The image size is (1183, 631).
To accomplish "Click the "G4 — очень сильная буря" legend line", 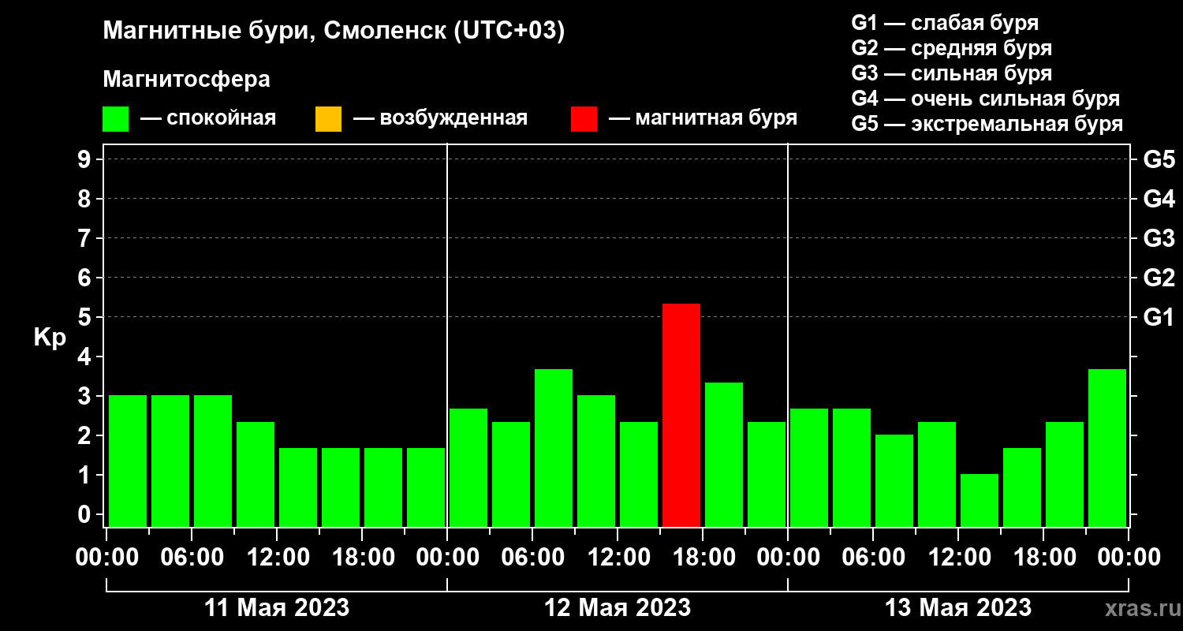I will click(x=986, y=99).
